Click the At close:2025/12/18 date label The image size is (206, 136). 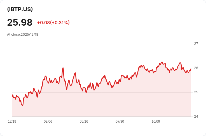coord(23,35)
